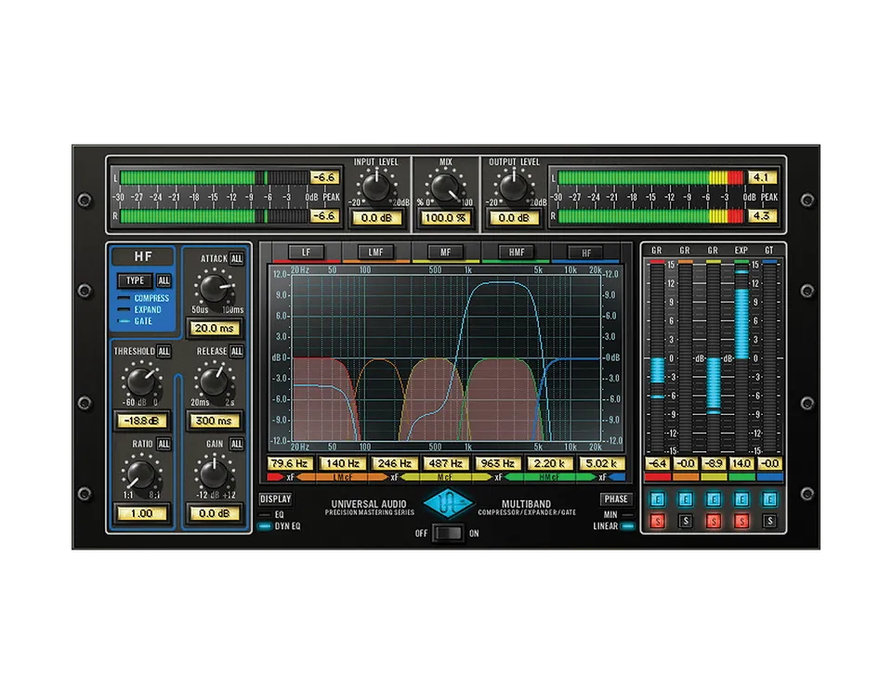Toggle the yellow MF band E button

coord(714,499)
